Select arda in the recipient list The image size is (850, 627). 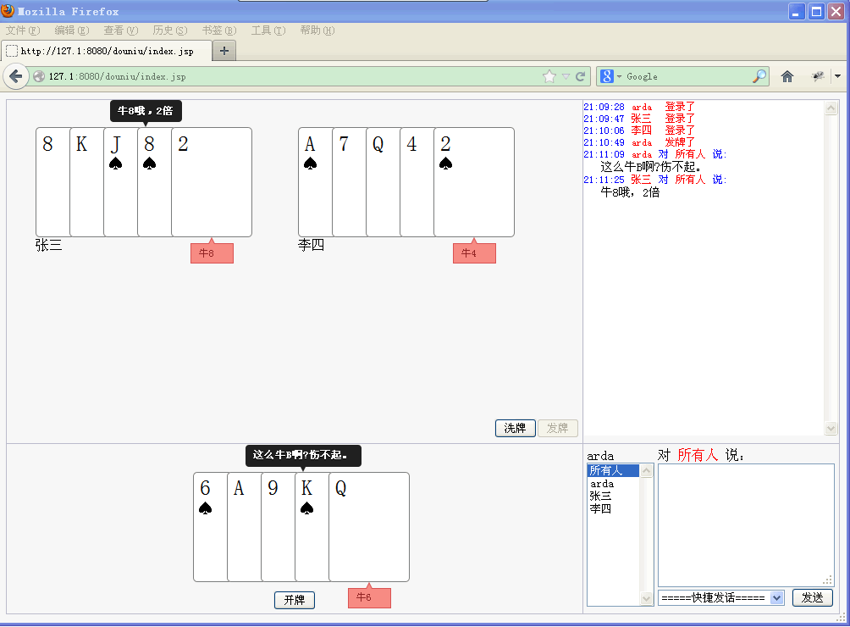tap(613, 483)
